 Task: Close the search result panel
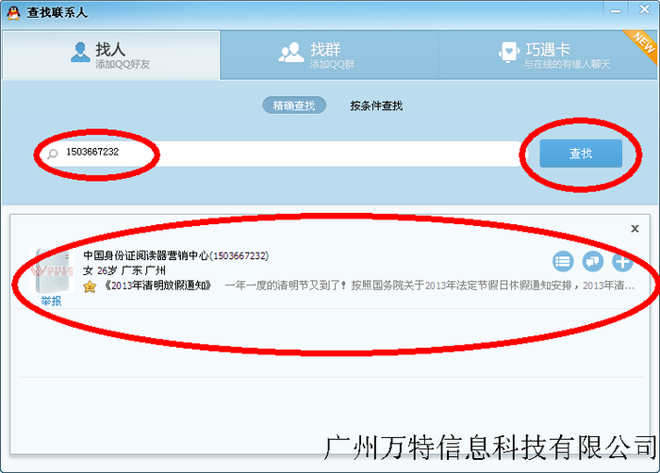point(635,229)
